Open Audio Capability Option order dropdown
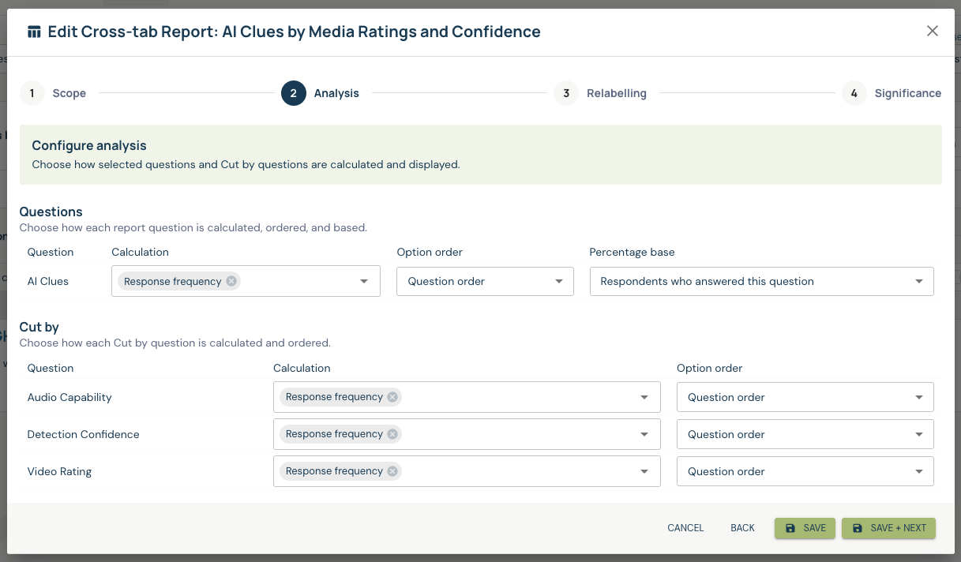This screenshot has height=562, width=961. [x=805, y=397]
